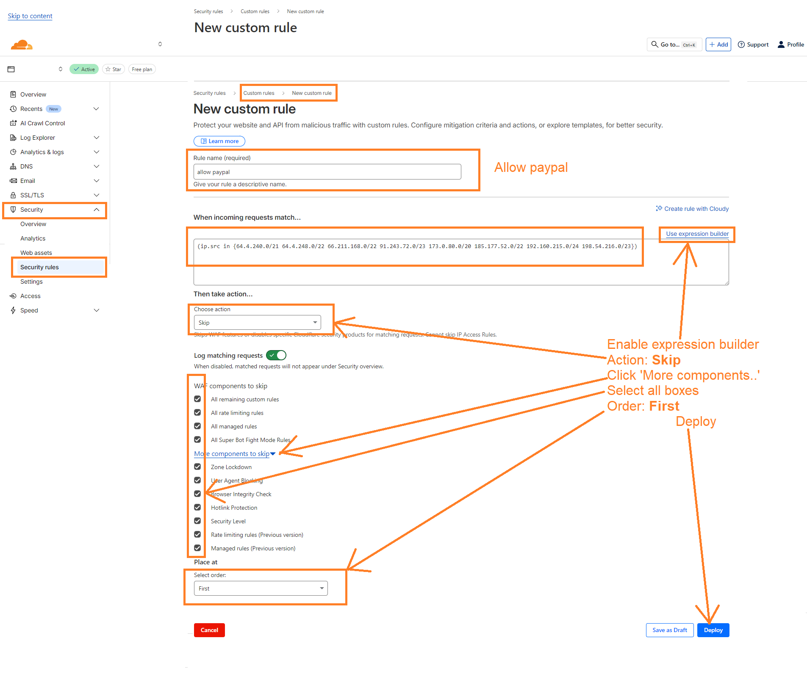This screenshot has width=807, height=685.
Task: Uncheck All managed rules checkbox
Action: pos(197,426)
